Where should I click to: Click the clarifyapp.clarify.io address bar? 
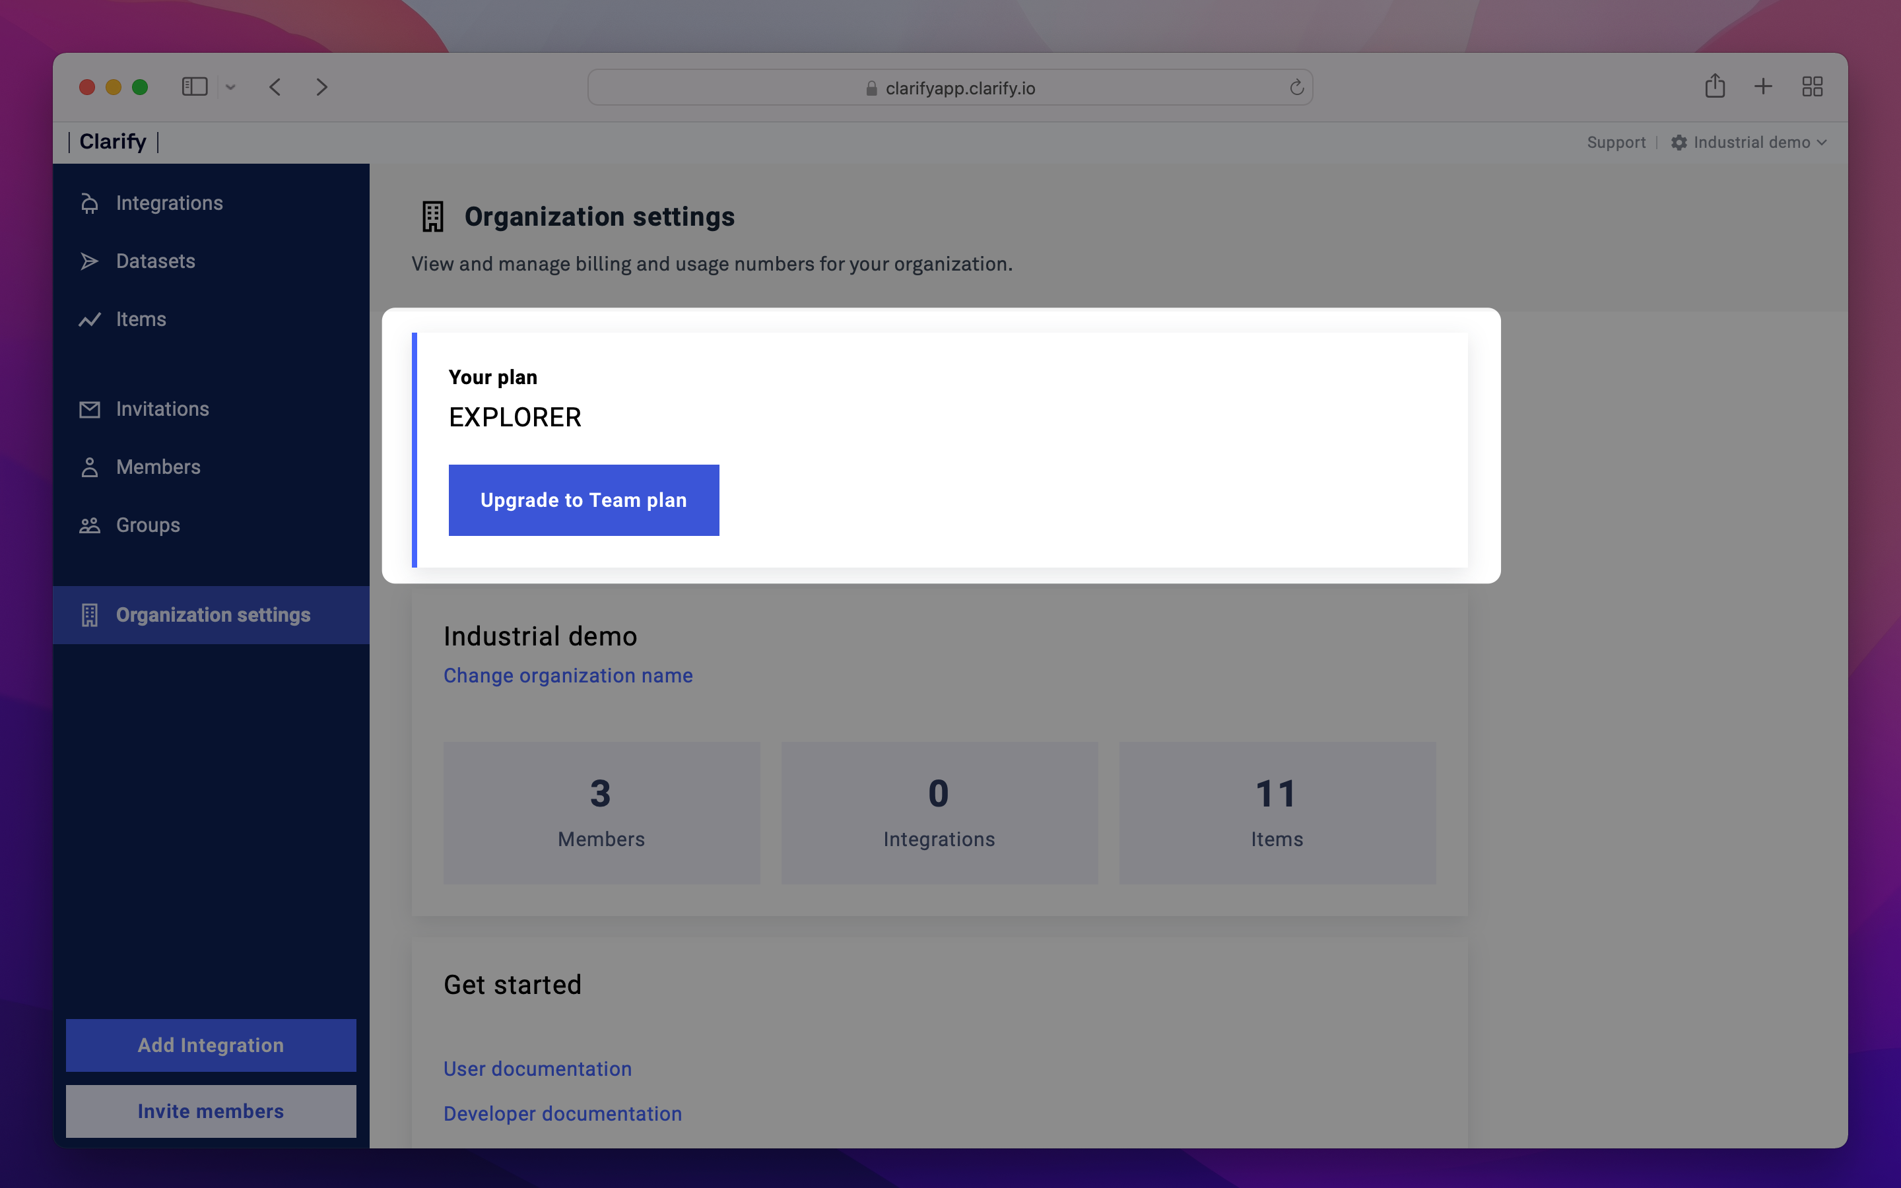point(949,88)
